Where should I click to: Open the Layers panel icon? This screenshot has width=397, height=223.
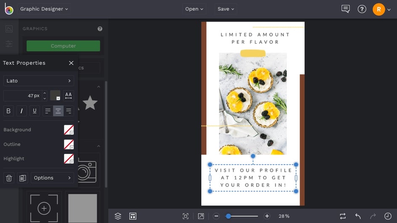click(x=118, y=216)
